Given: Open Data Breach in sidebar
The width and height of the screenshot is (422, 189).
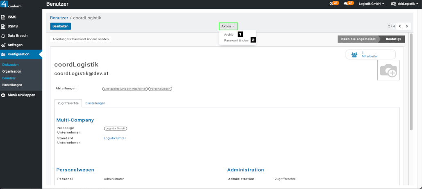Looking at the screenshot, I should pos(17,36).
